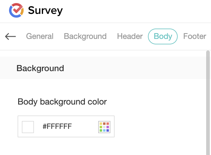Go to the Footer tab
Viewport: 211px width, 155px height.
point(195,36)
